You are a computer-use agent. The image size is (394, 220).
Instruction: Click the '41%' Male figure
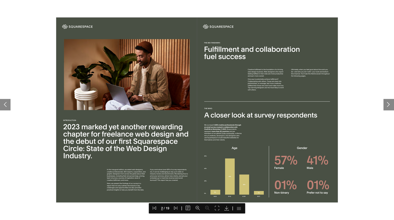pos(317,160)
